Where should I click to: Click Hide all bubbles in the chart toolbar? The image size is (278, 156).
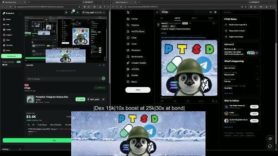56,125
